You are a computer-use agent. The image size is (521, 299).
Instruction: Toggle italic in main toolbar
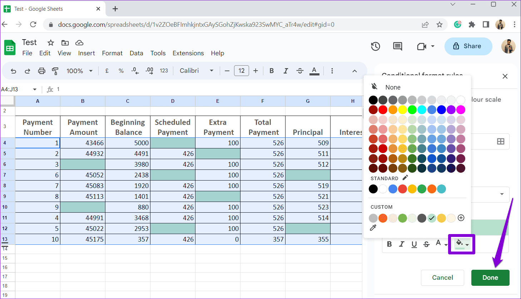click(x=286, y=71)
